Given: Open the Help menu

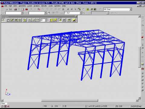Looking at the screenshot, I should point(64,6).
